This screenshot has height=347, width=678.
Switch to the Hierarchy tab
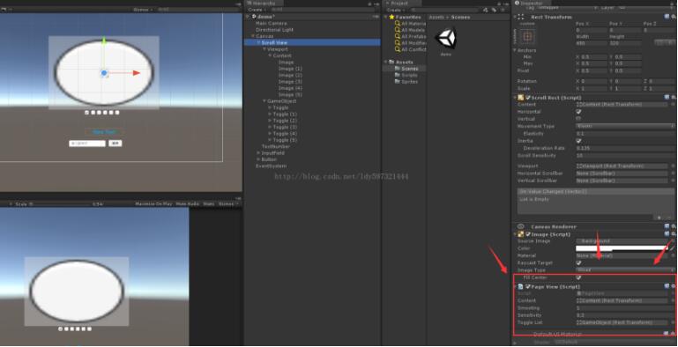tap(263, 3)
